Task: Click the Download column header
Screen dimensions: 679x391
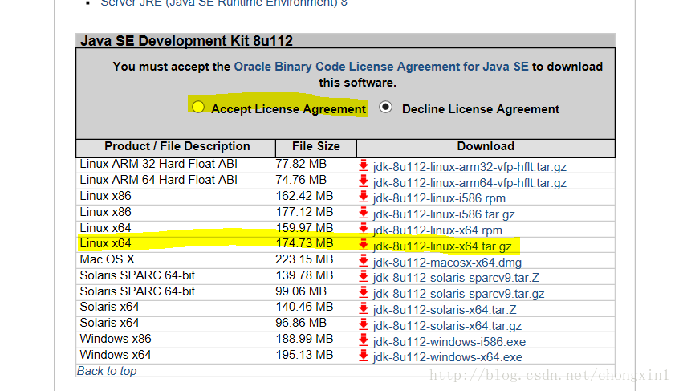Action: click(x=486, y=146)
